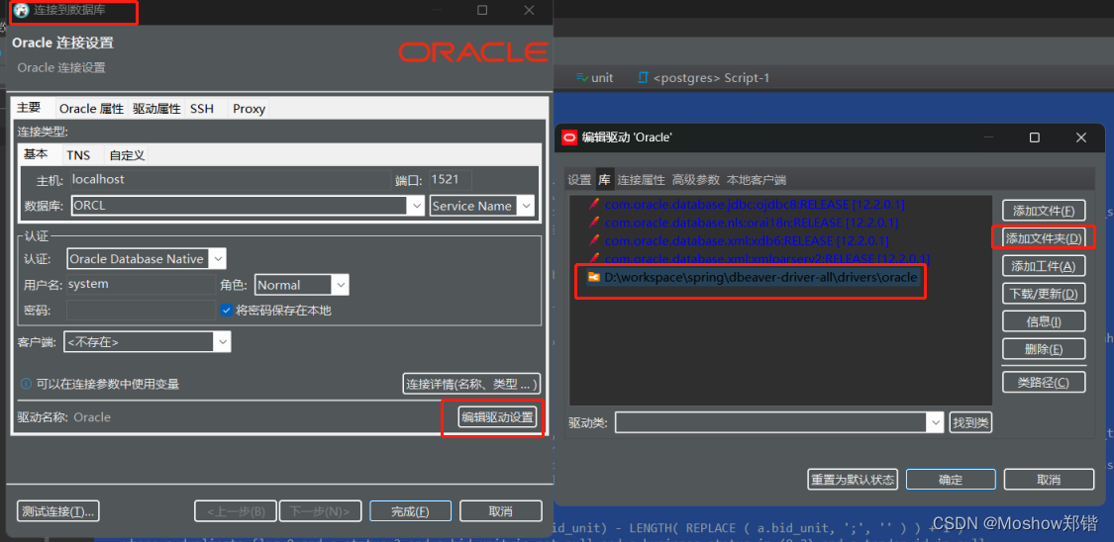
Task: Open the client <不存在> dropdown
Action: 223,342
